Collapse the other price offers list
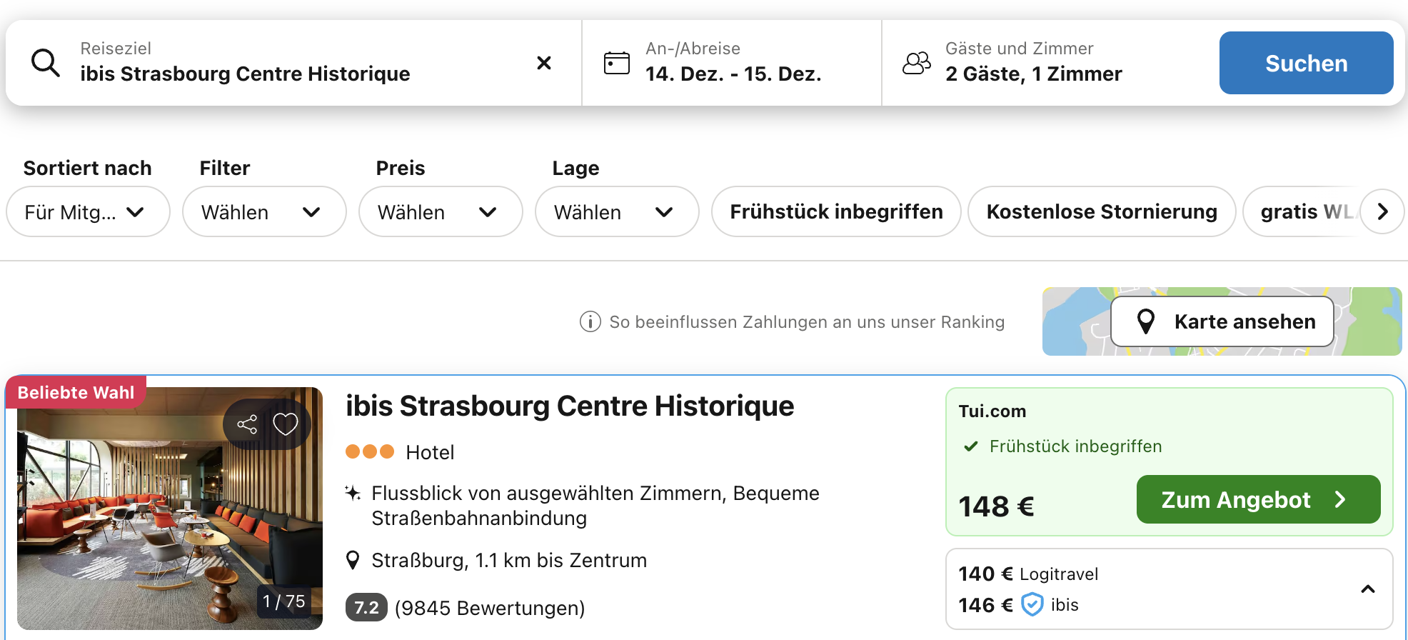The height and width of the screenshot is (640, 1408). tap(1367, 589)
